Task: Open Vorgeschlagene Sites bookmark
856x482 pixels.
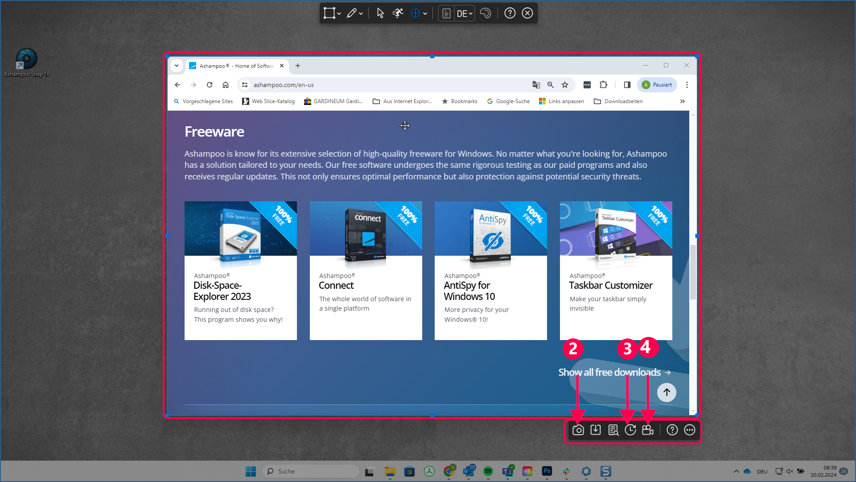Action: coord(203,101)
